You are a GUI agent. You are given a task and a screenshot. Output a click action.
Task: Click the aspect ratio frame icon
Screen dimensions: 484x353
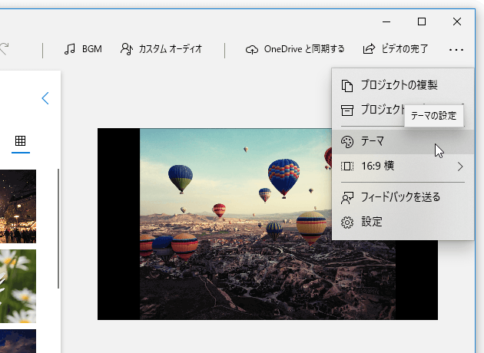point(347,167)
